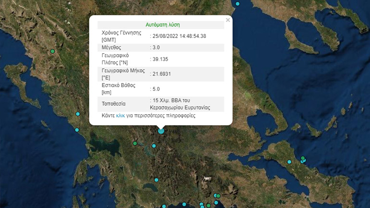Select the lower cyan marker on the western coast
This screenshot has height=208, width=370.
coord(77,130)
